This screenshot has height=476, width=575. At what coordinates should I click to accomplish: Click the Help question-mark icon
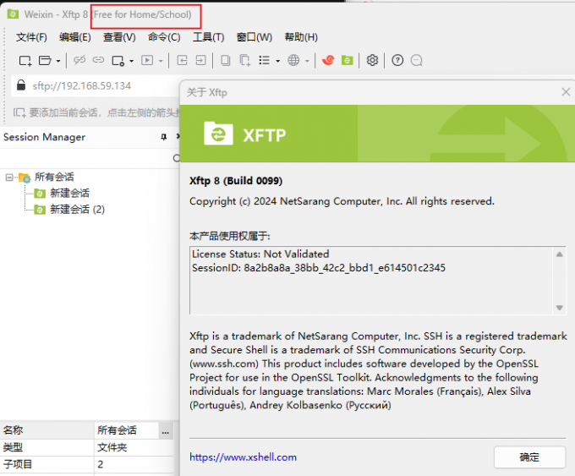tap(397, 60)
